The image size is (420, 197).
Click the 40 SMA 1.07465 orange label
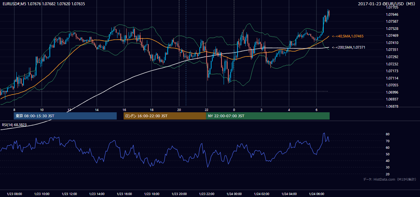coord(348,36)
